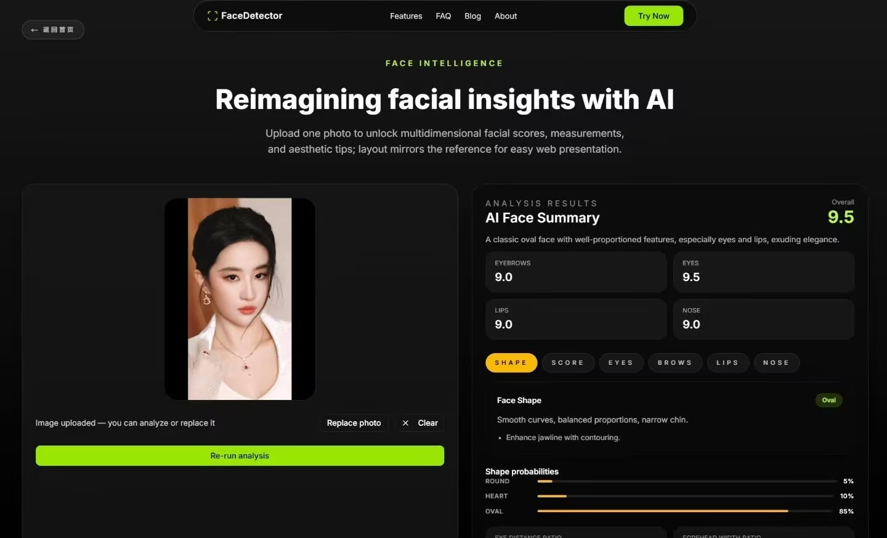Open the Features menu item

(405, 16)
